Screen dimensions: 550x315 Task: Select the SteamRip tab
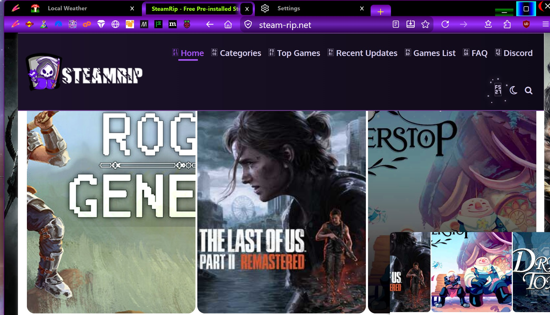(198, 9)
